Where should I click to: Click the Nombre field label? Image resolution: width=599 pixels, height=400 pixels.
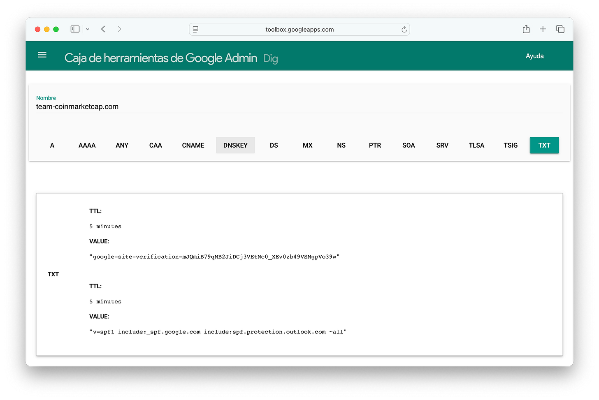click(x=46, y=98)
